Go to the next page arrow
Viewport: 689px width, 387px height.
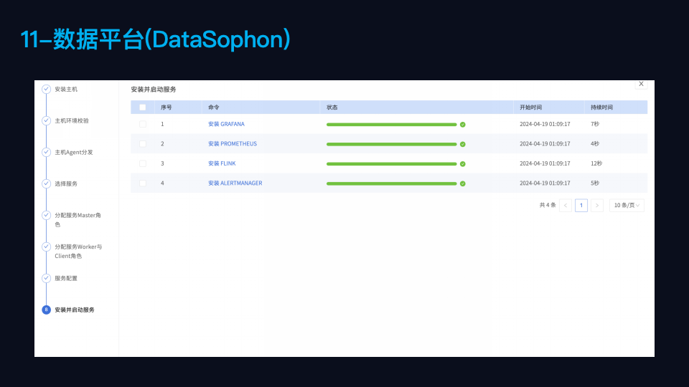596,206
